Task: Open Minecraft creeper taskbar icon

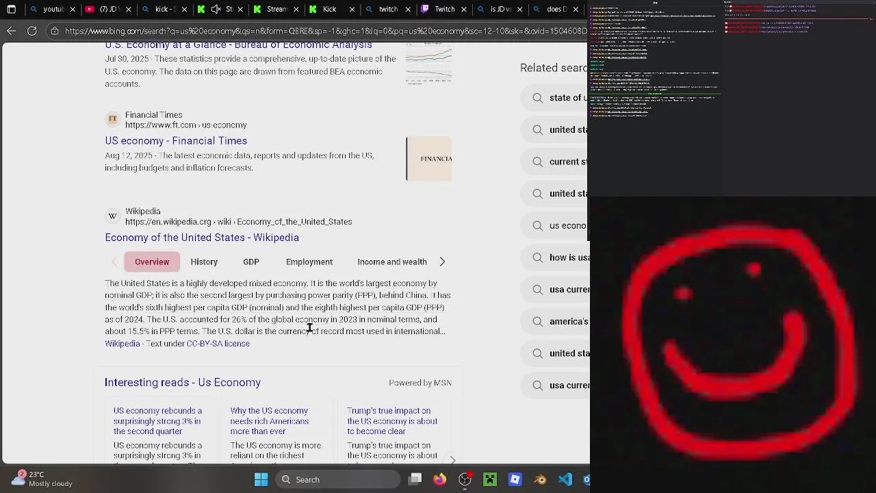Action: pyautogui.click(x=490, y=479)
